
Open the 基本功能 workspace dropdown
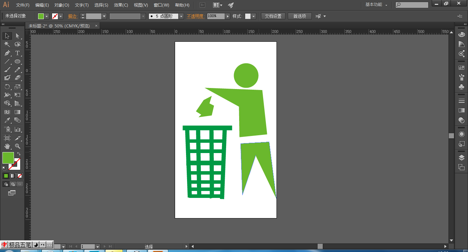tap(377, 5)
